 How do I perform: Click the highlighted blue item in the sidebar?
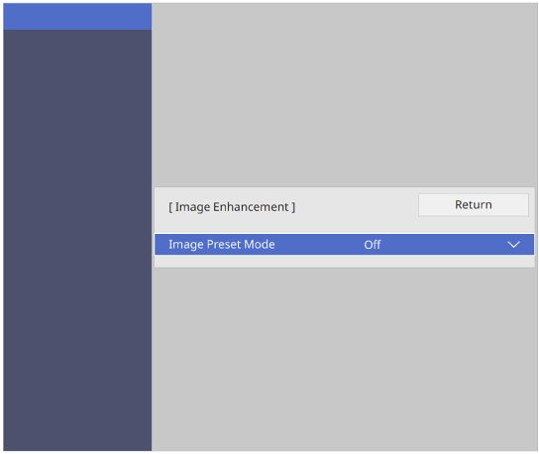pos(77,17)
